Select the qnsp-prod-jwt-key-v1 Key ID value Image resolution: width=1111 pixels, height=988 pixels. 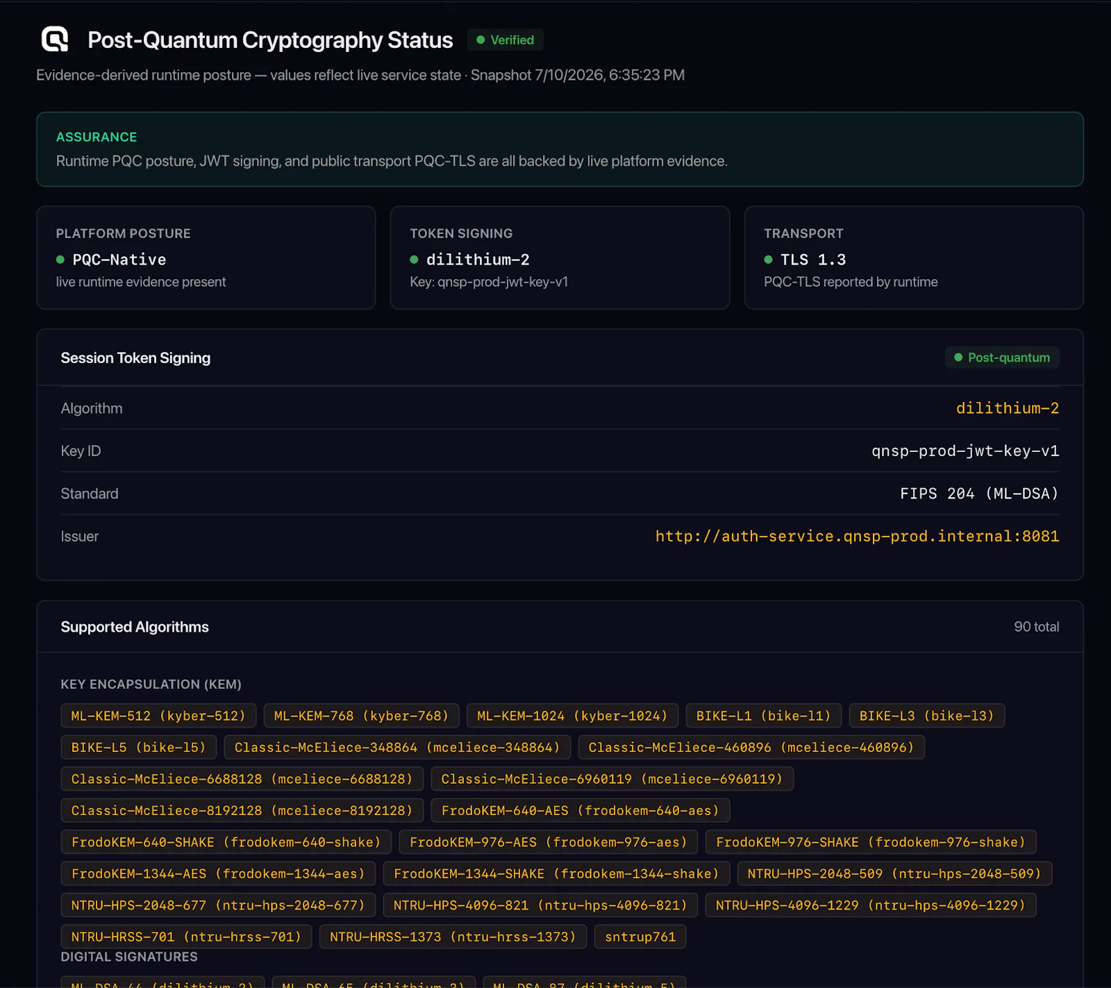pyautogui.click(x=965, y=451)
